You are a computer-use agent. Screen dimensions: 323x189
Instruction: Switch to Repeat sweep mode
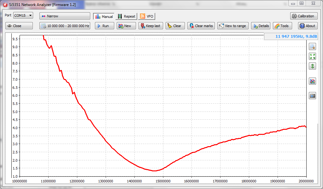pos(126,16)
